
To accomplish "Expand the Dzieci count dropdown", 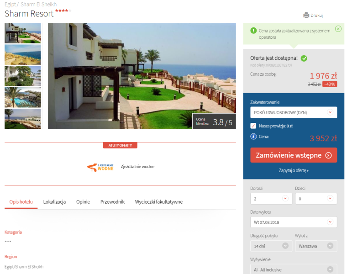I will click(x=316, y=199).
